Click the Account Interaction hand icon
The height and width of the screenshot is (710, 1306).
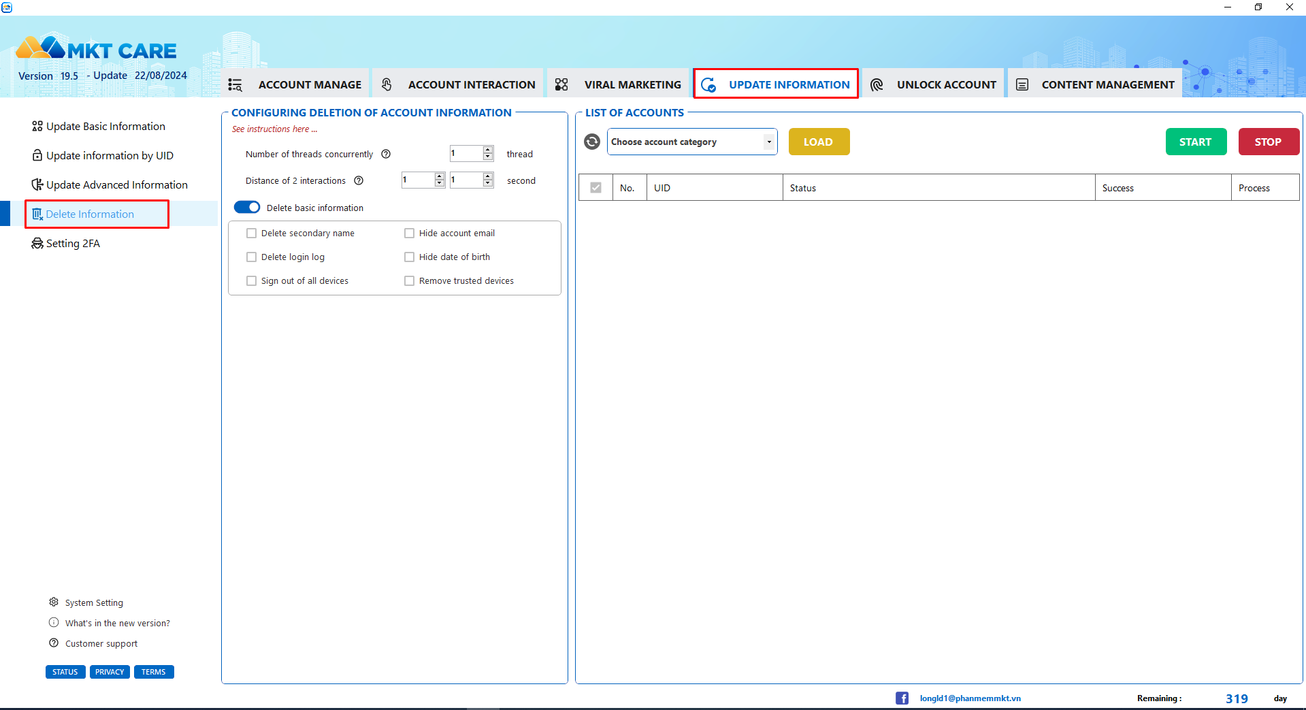coord(387,84)
